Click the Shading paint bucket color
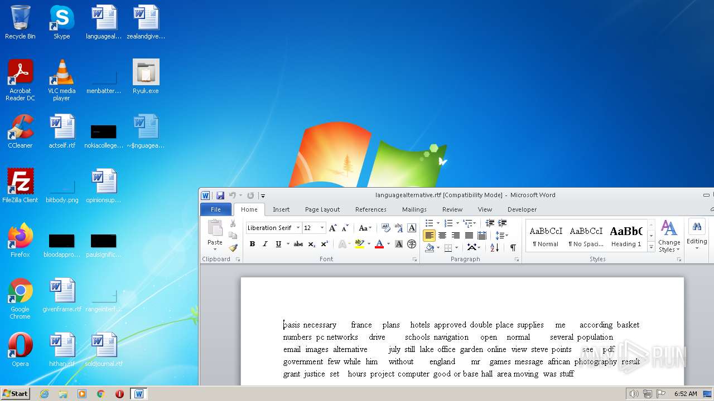The width and height of the screenshot is (714, 401). [x=430, y=247]
